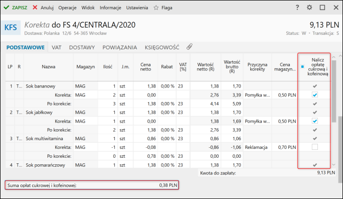Open settings gear icon
Viewport: 343px width, 199px height.
coord(309,8)
